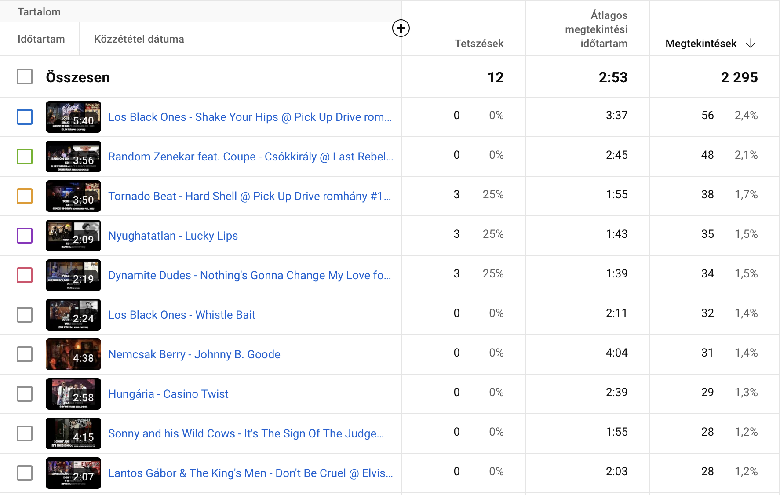Screen dimensions: 780x495
Task: Sort by the Megtekintések column header
Action: (x=701, y=44)
